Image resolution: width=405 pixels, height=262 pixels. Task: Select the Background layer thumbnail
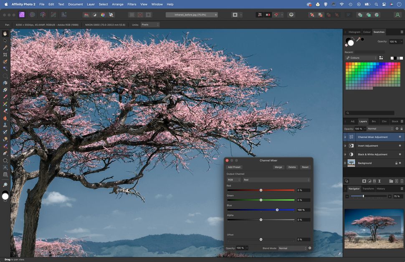point(351,163)
